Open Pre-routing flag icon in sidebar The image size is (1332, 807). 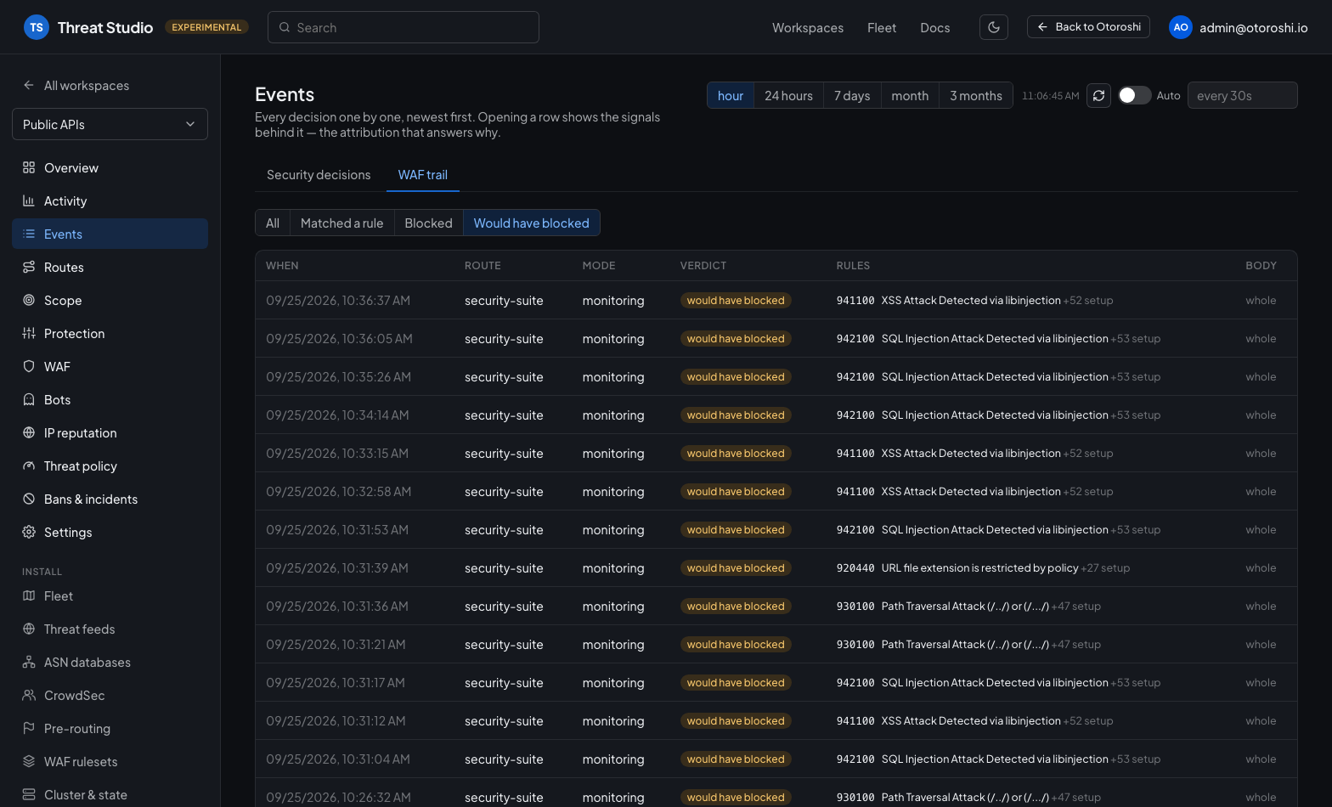(29, 728)
